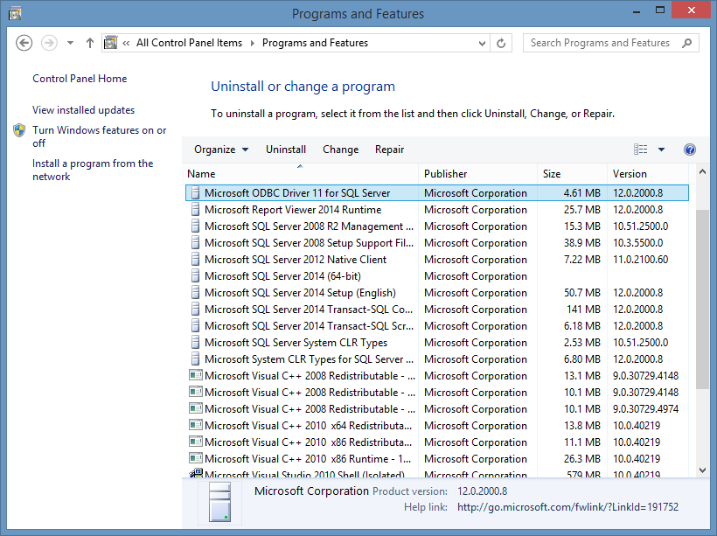Click window system menu icon in title bar

pos(15,14)
